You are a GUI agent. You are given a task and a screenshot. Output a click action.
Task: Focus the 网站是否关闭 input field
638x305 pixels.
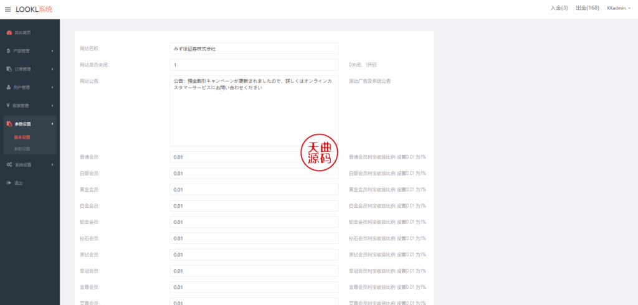tap(254, 65)
